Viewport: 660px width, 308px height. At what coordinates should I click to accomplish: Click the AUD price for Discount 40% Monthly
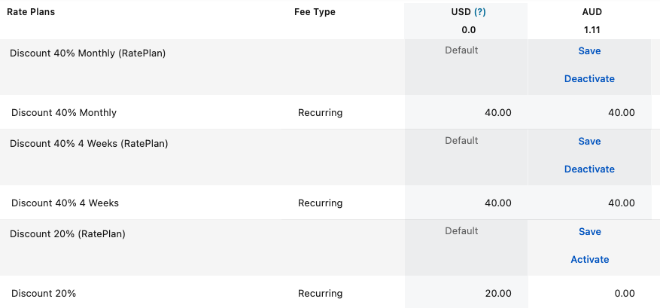(x=621, y=113)
